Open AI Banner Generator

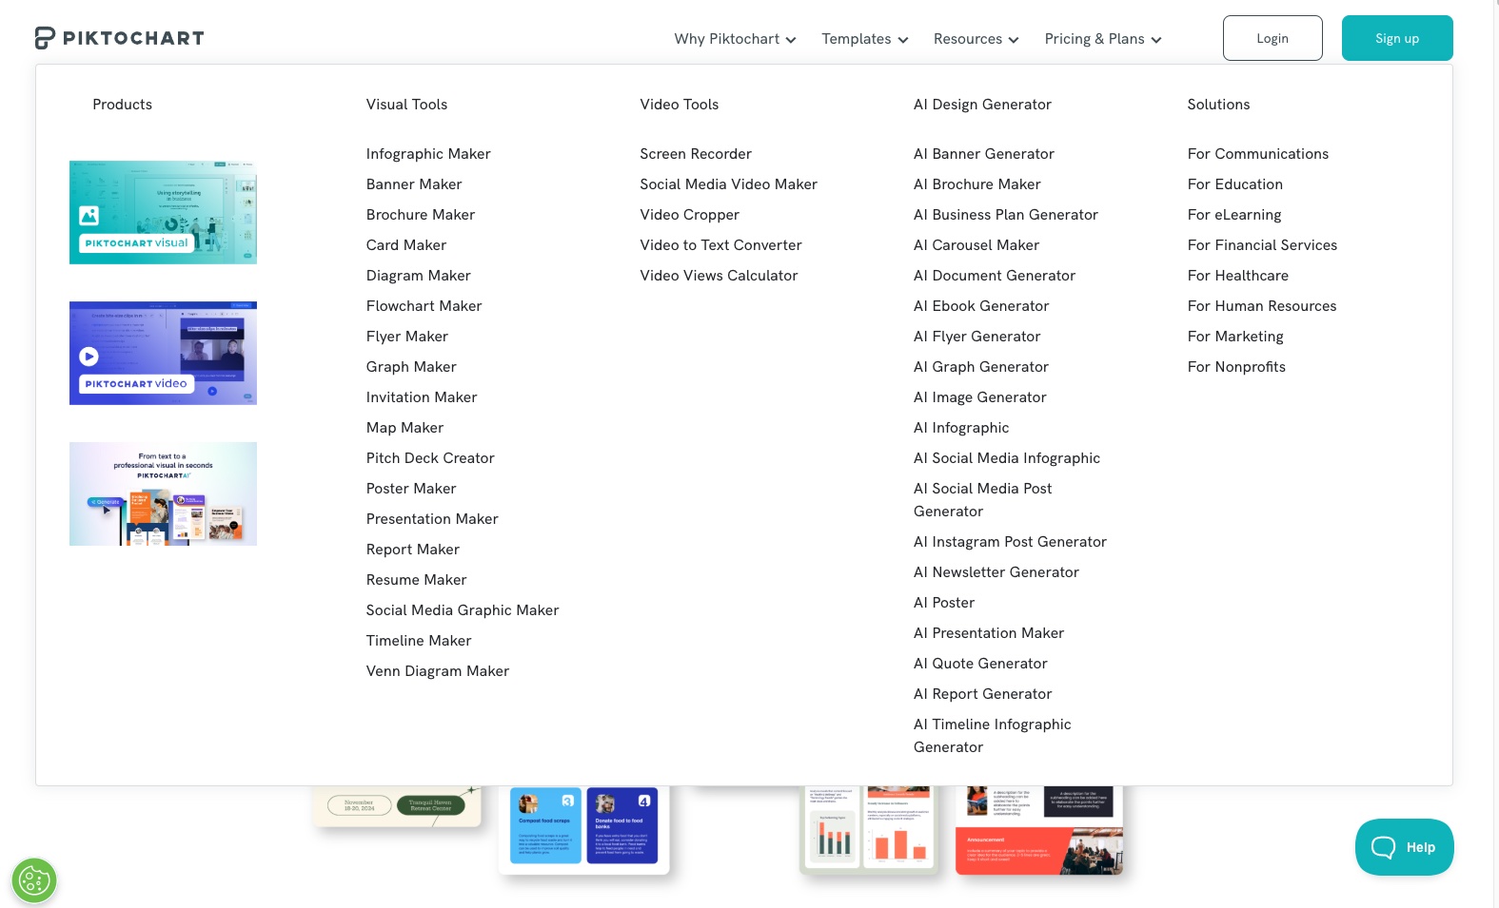point(984,154)
